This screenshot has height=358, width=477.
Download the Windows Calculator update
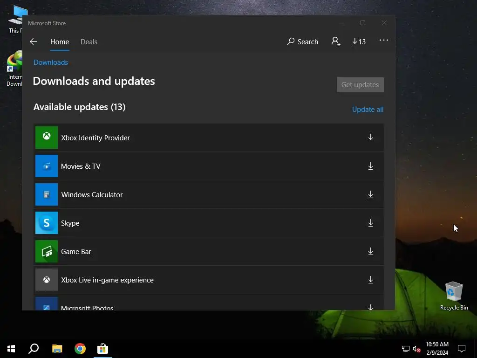point(370,194)
